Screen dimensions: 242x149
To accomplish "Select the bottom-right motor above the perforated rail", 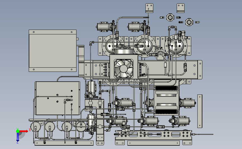I will tap(180, 121).
